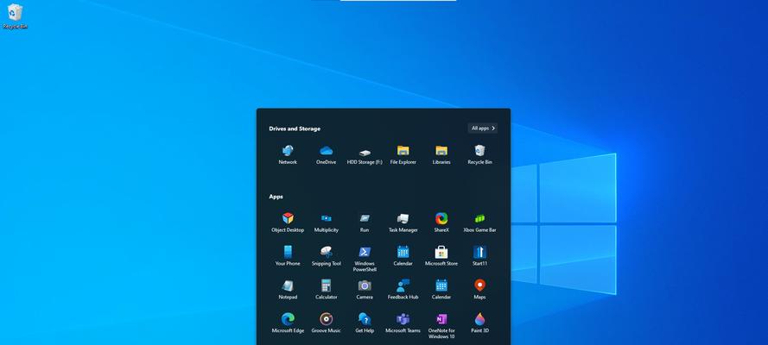Open the Your Phone app
This screenshot has width=768, height=345.
(x=288, y=256)
